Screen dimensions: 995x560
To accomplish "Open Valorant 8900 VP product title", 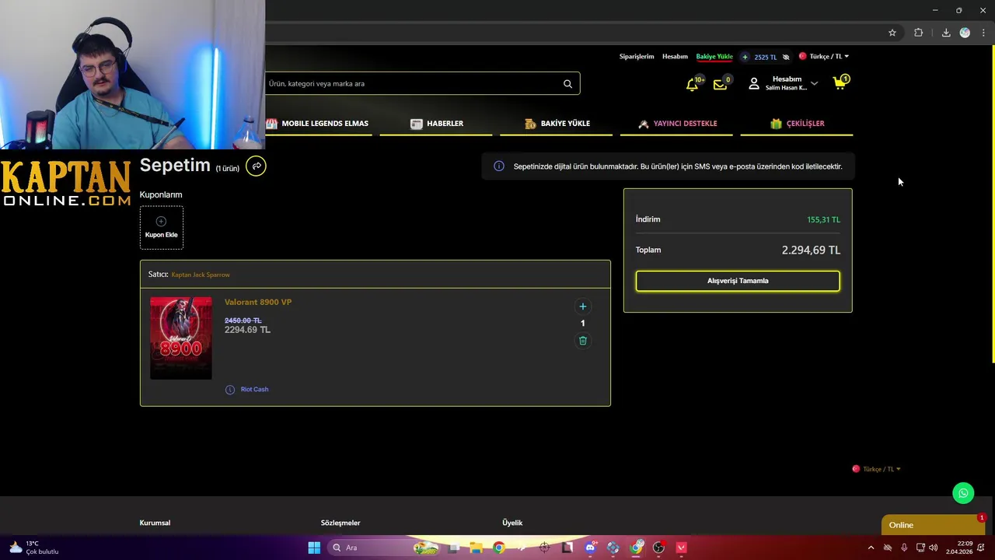I will click(258, 302).
